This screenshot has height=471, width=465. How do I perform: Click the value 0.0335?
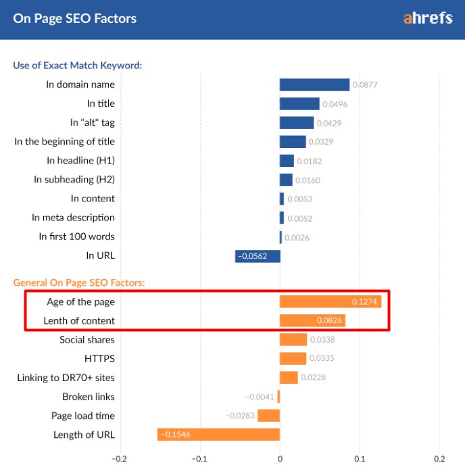[322, 358]
